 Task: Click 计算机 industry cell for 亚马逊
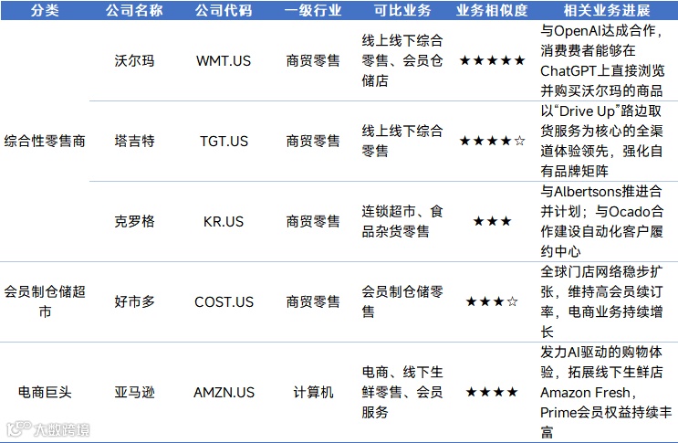[313, 393]
